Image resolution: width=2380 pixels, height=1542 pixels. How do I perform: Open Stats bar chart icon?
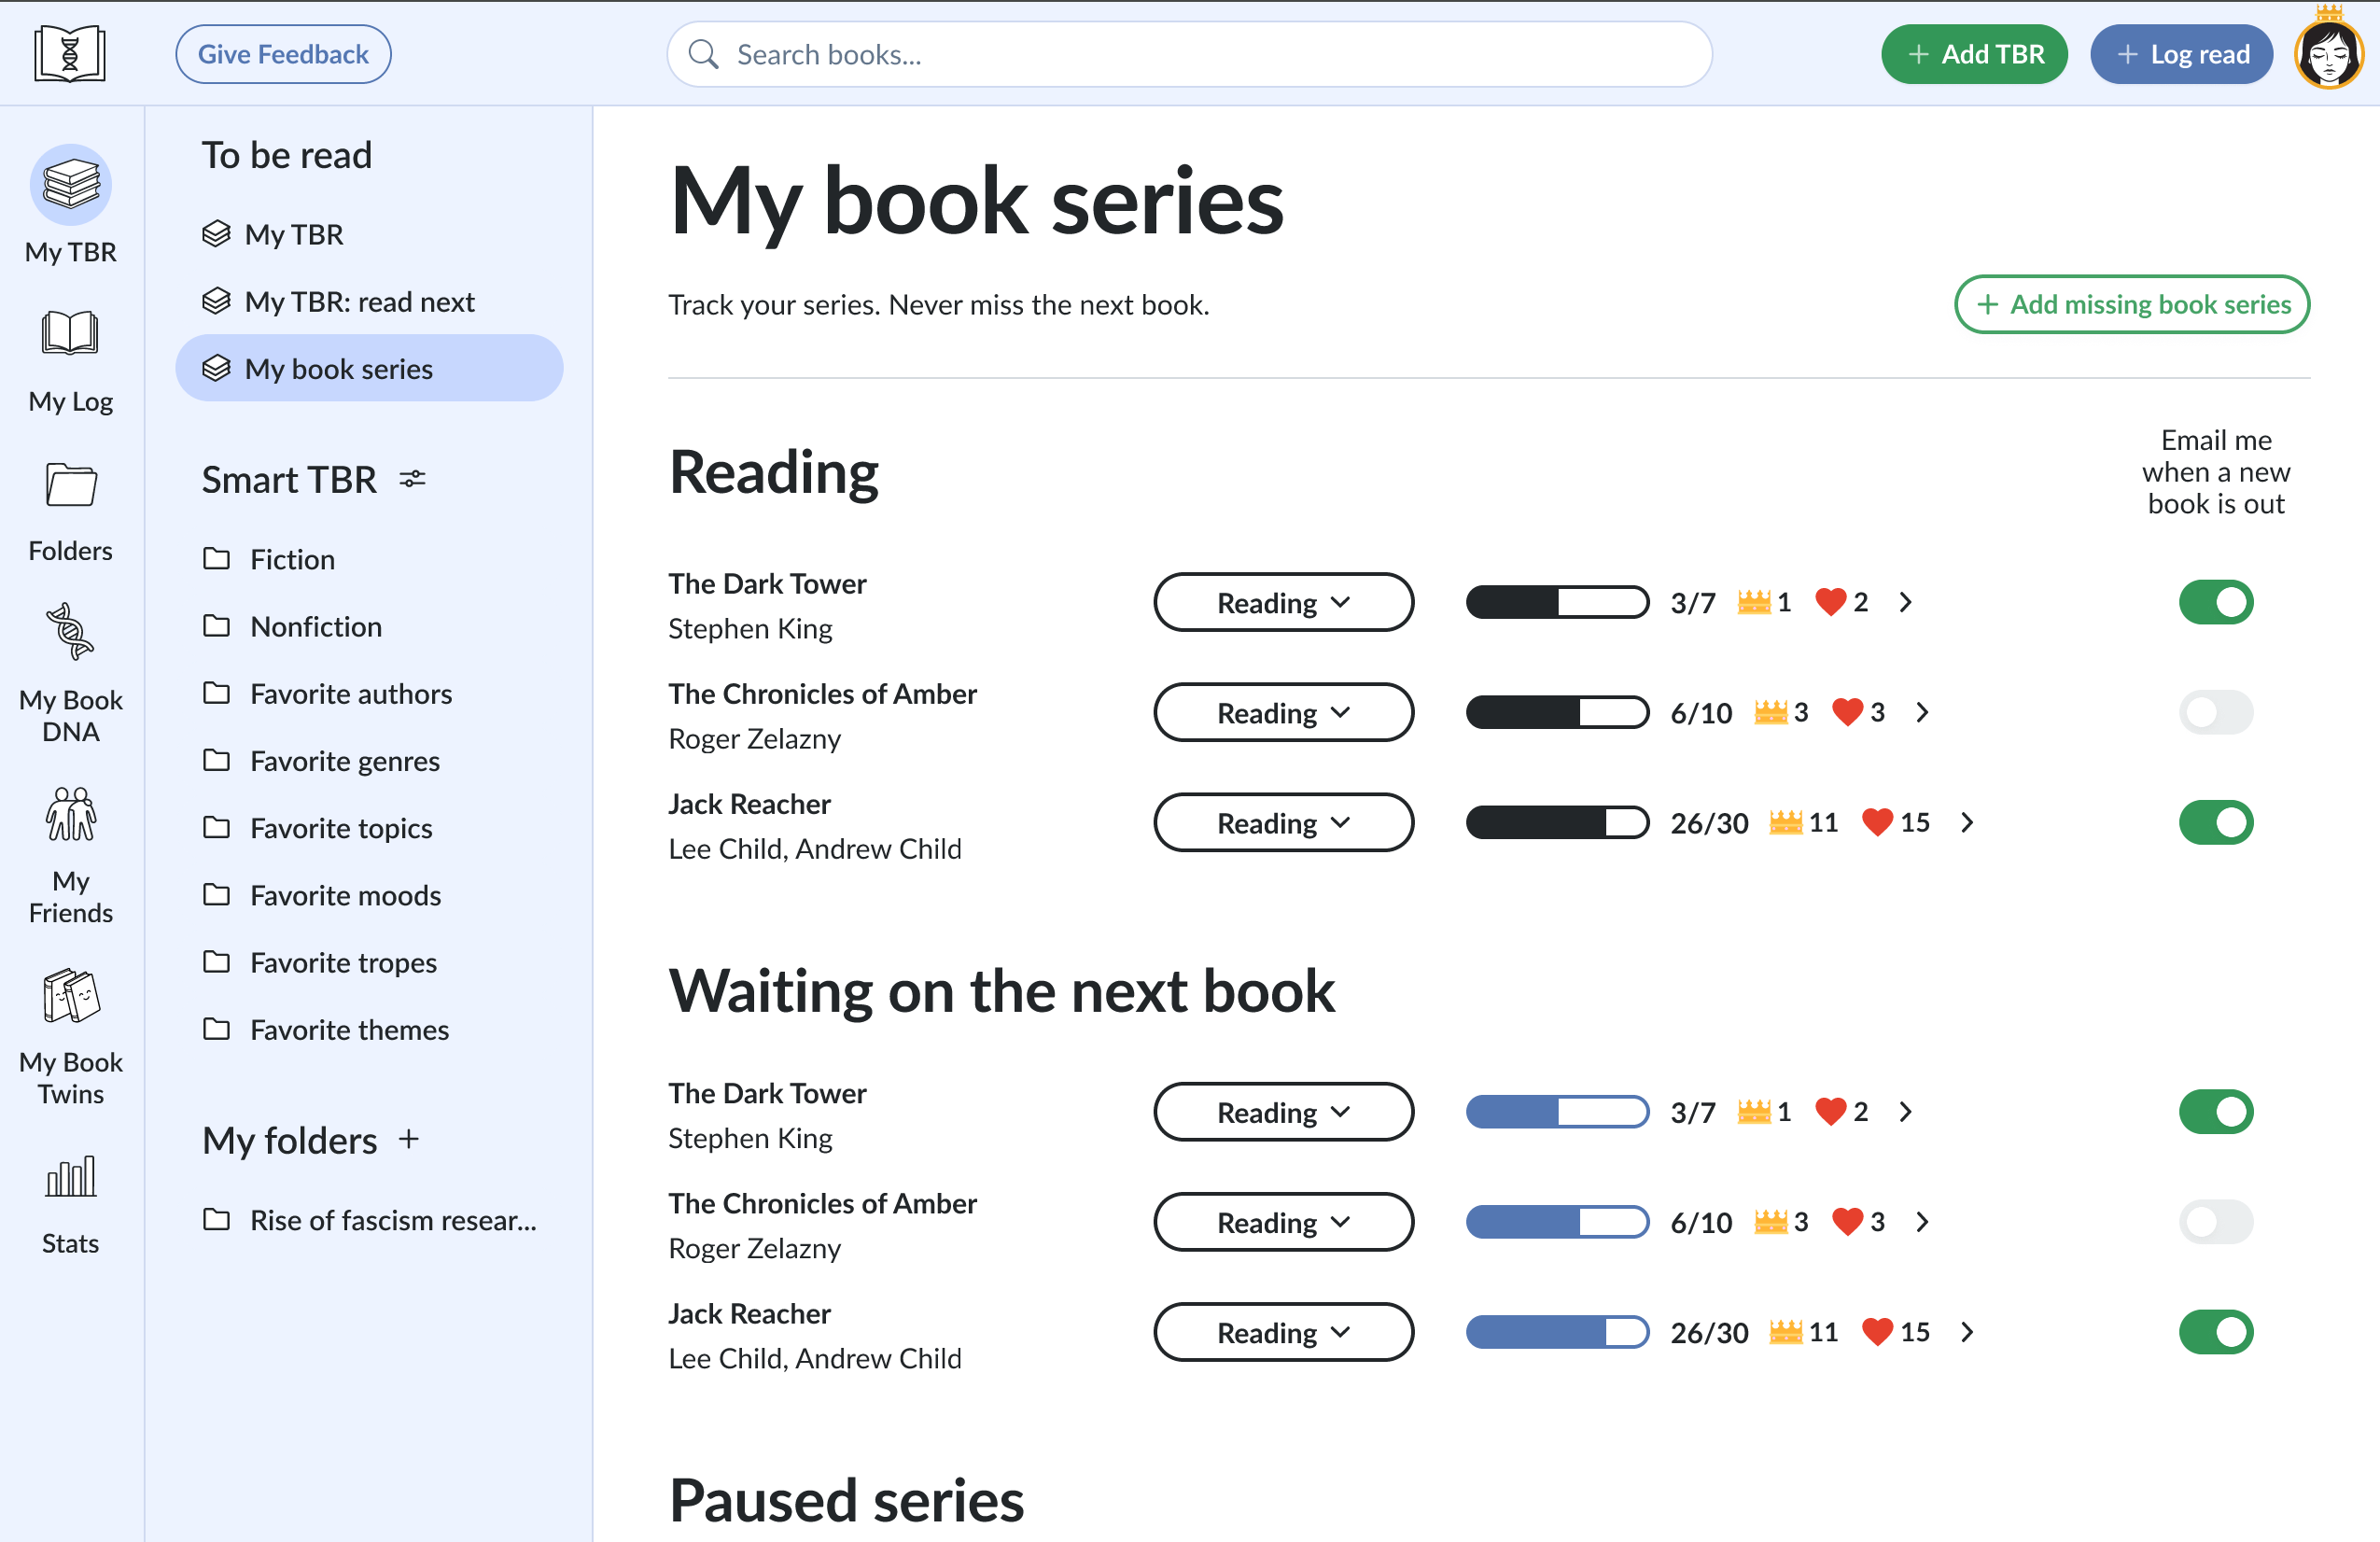[x=70, y=1177]
